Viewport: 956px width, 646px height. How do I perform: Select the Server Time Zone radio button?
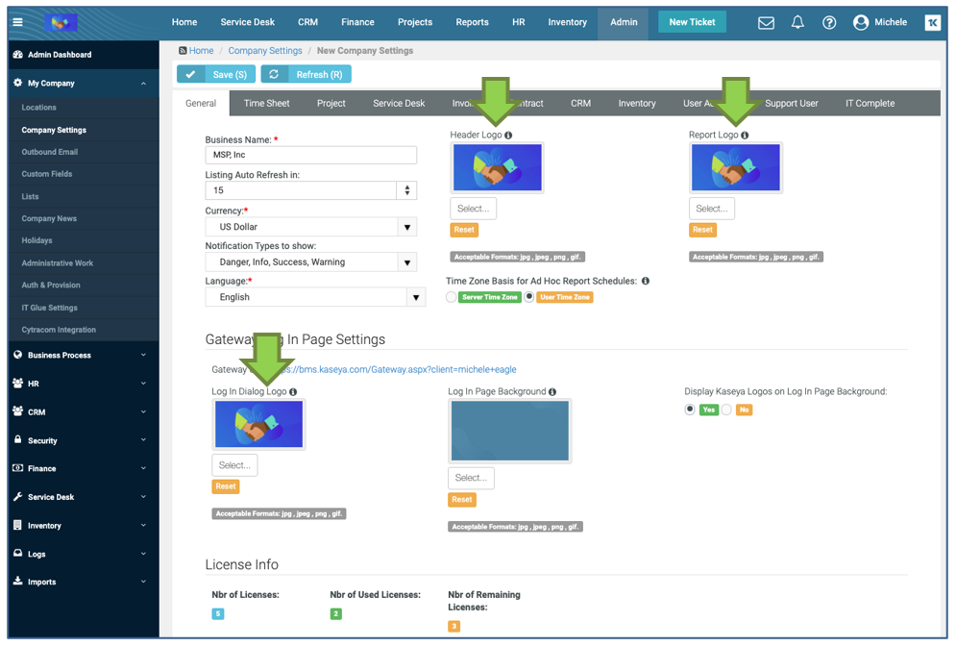[452, 298]
